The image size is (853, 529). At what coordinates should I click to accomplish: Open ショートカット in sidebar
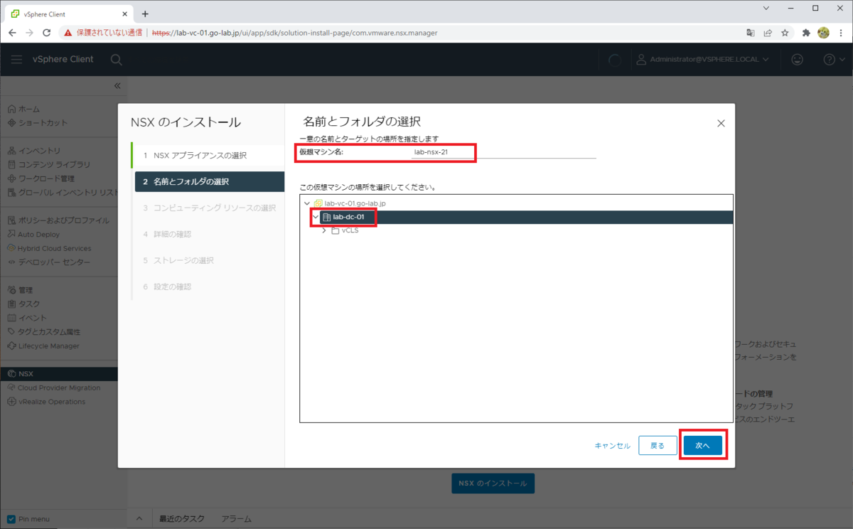click(x=38, y=123)
